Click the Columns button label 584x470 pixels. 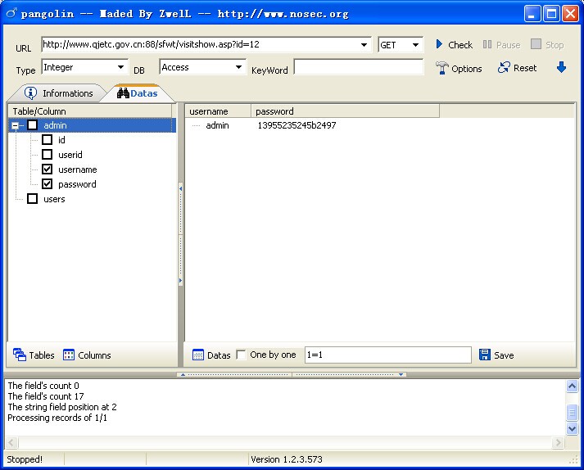click(x=94, y=355)
